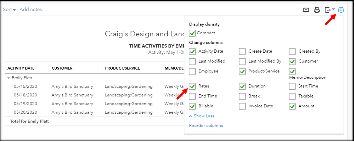
Task: Open the export dropdown arrow
Action: coord(333,10)
